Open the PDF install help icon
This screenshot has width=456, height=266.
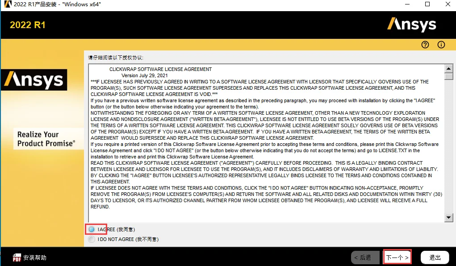pos(17,258)
